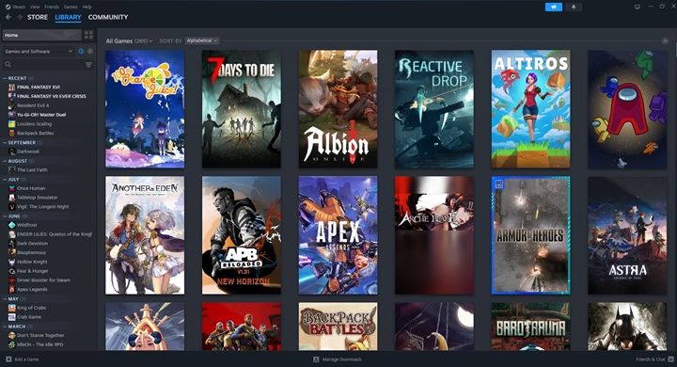Select Resident Evil 4 in sidebar
The image size is (677, 367).
click(33, 105)
